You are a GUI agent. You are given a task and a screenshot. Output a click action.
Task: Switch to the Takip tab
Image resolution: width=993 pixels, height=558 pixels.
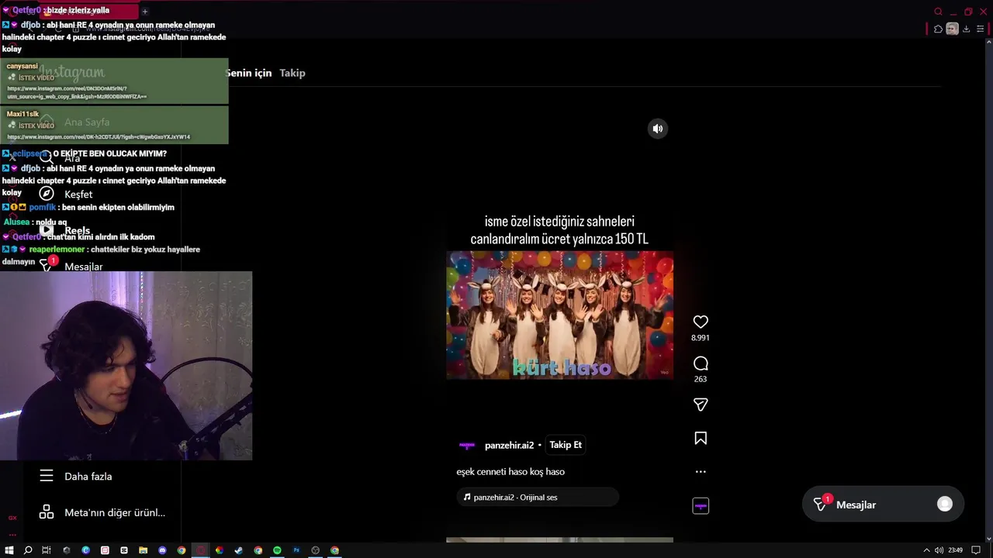tap(292, 73)
